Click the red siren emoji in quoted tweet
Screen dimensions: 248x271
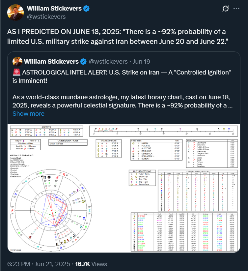(16, 73)
